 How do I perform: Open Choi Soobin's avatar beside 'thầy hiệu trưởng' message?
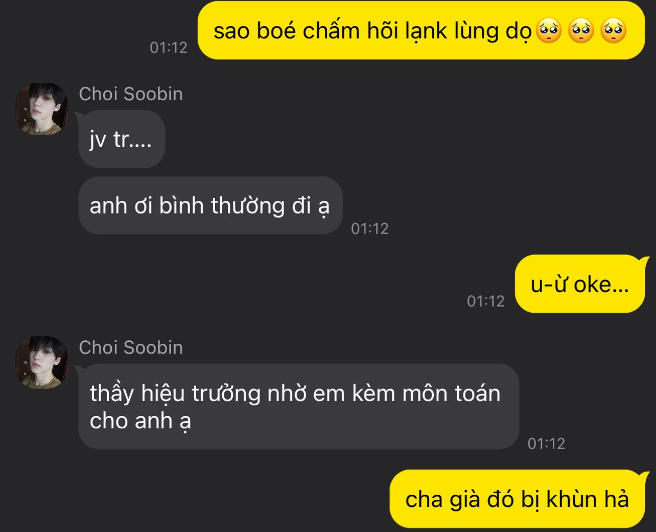tap(42, 362)
